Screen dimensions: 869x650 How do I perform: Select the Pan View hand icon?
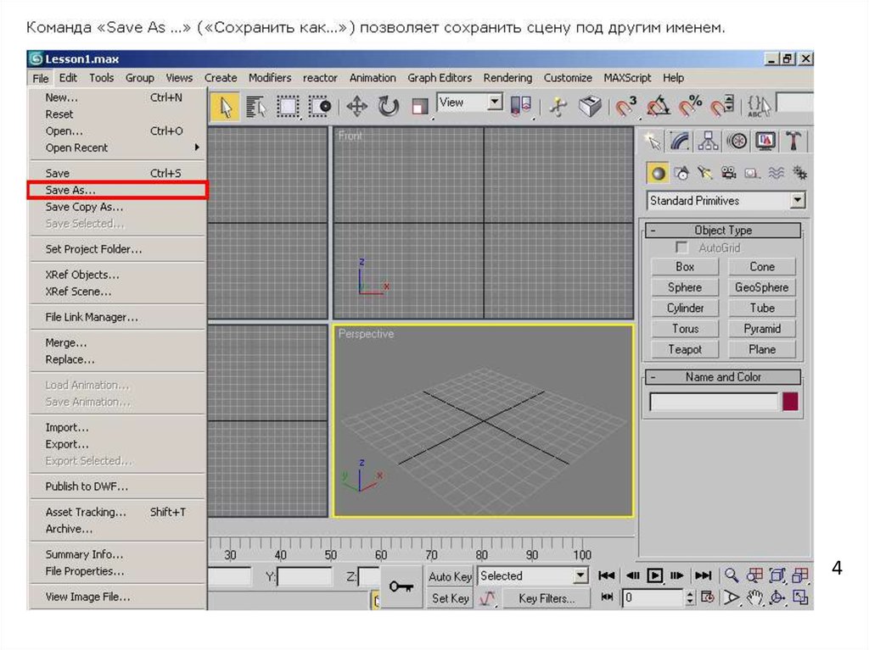pos(754,597)
